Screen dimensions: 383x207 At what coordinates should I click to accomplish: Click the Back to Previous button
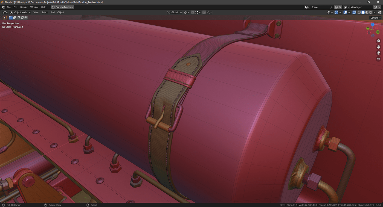[62, 7]
